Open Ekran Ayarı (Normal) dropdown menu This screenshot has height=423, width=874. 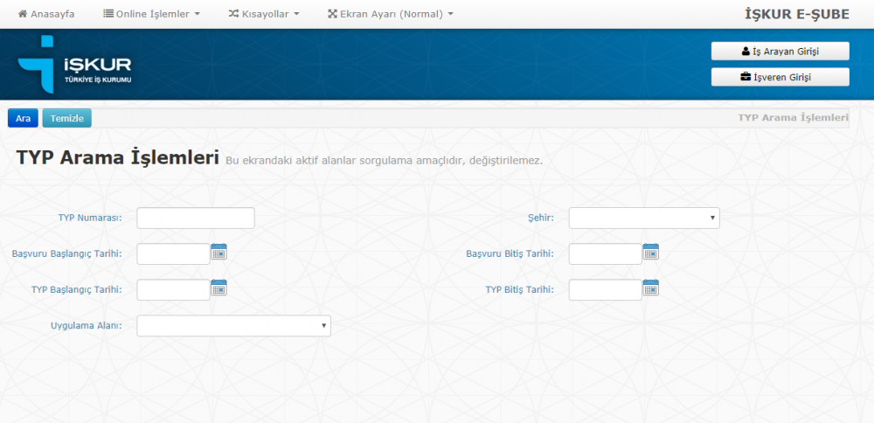pyautogui.click(x=390, y=14)
